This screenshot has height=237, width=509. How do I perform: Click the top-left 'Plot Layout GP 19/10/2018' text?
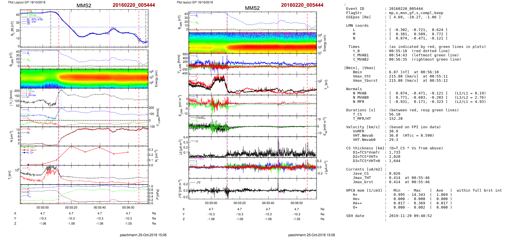click(x=27, y=2)
